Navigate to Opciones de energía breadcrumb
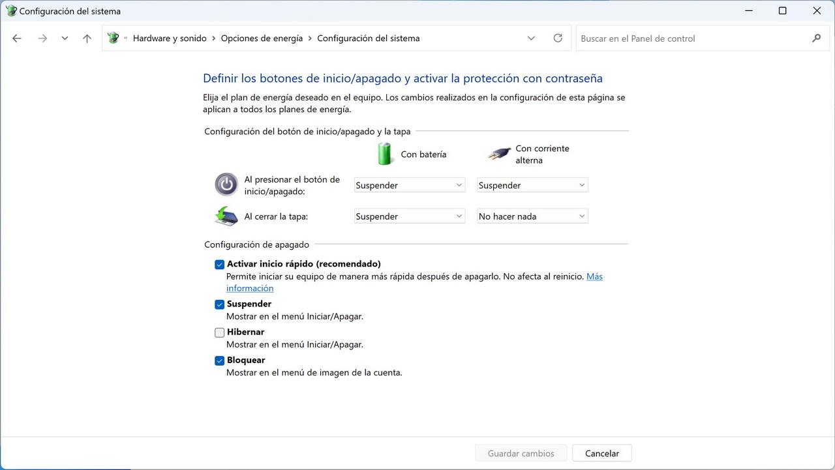835x470 pixels. click(x=262, y=38)
